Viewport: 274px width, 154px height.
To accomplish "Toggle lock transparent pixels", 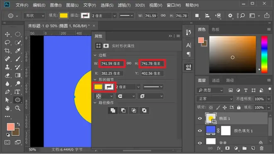I will point(211,107).
